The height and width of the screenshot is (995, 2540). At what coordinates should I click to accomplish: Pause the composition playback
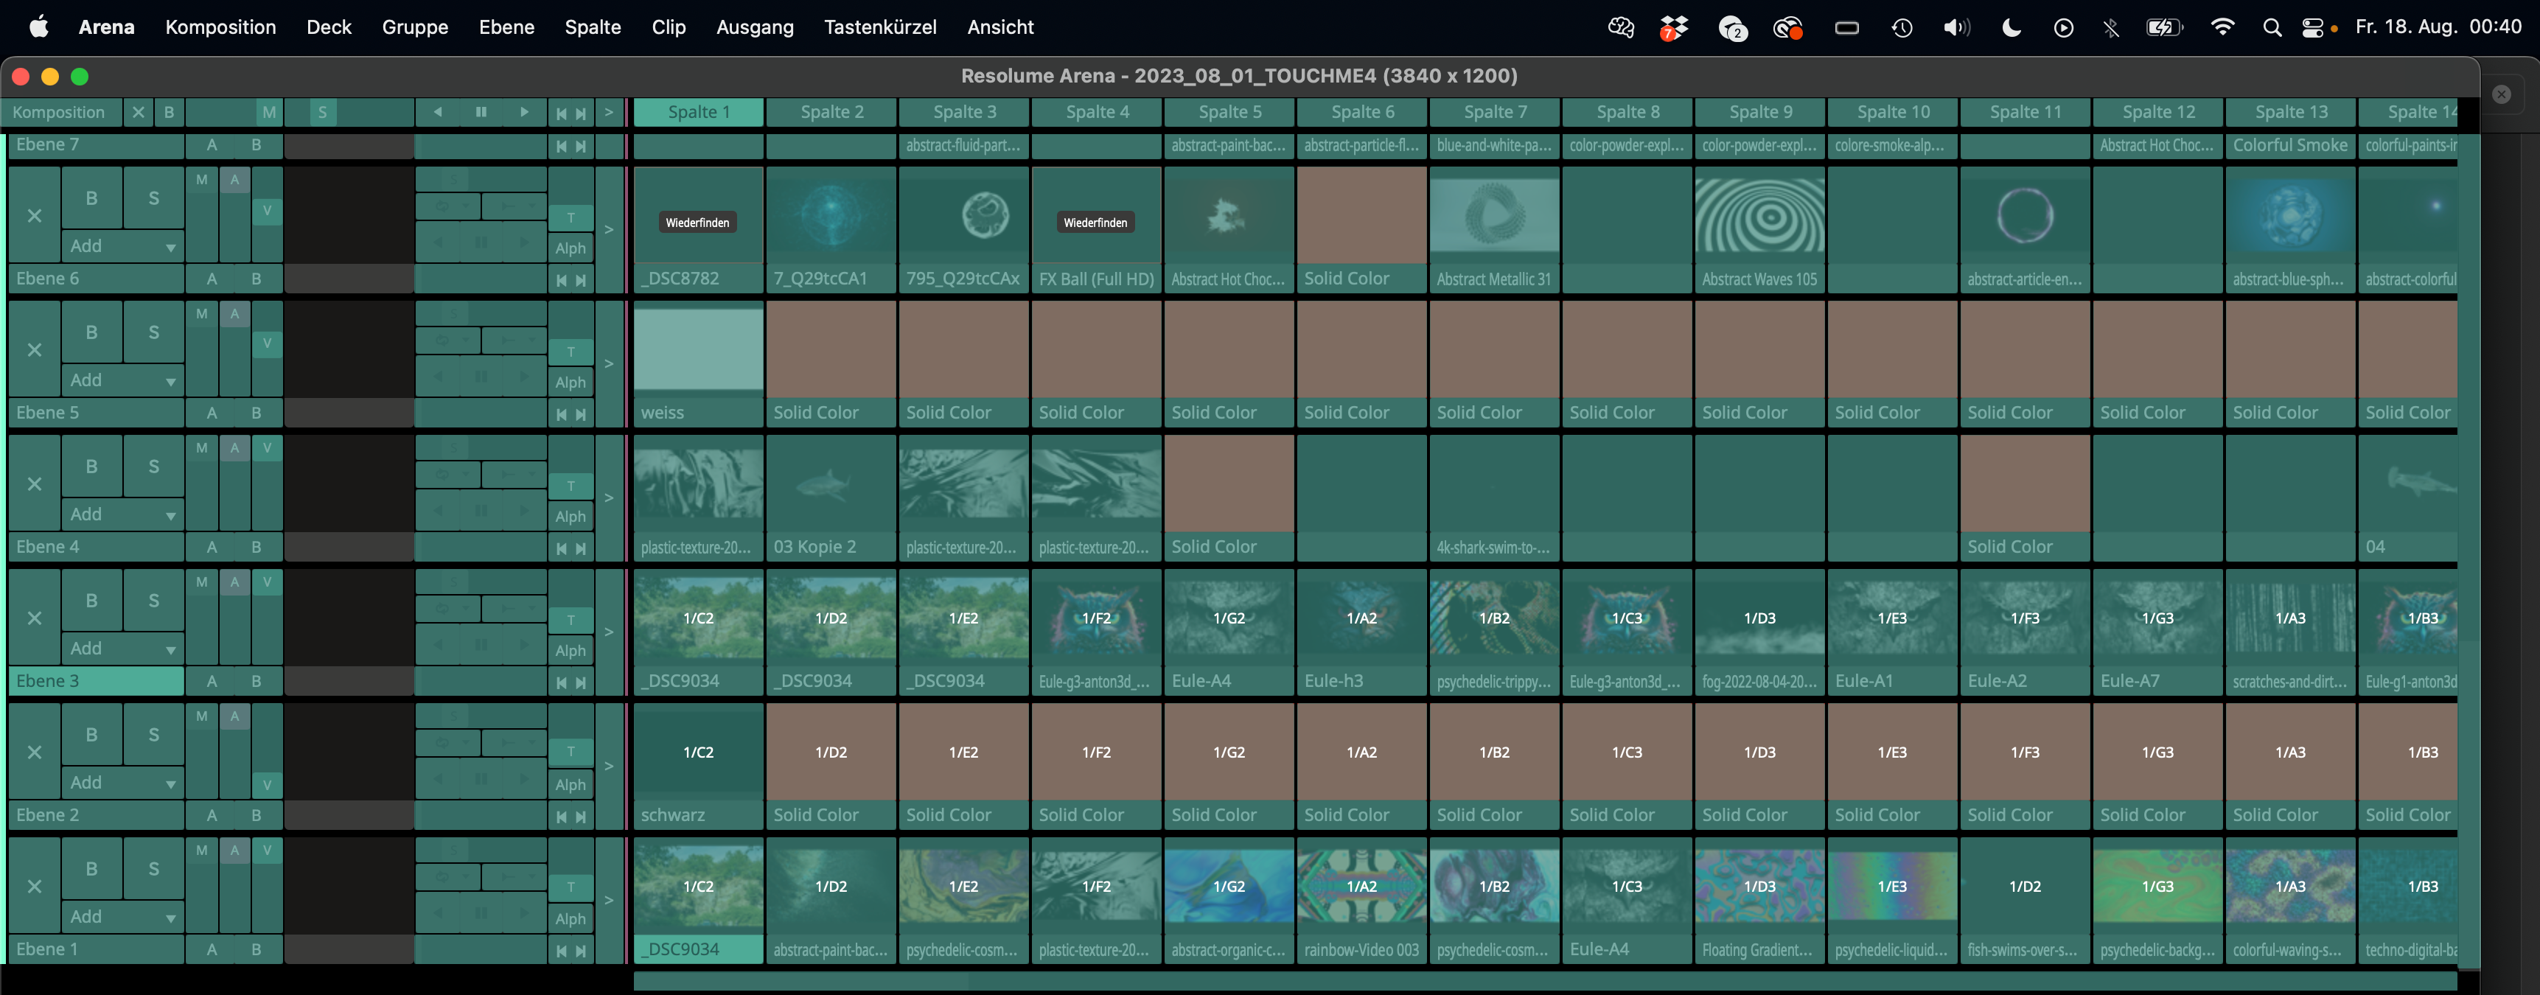tap(481, 113)
